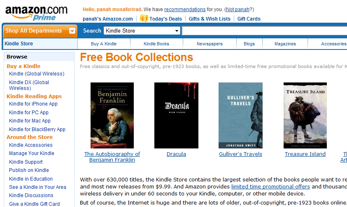Open the Treasure Island book cover
The image size is (347, 207).
(305, 115)
